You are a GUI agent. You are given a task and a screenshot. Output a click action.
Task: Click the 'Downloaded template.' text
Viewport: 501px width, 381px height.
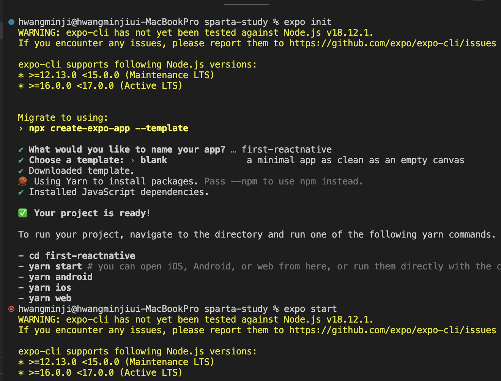point(82,171)
